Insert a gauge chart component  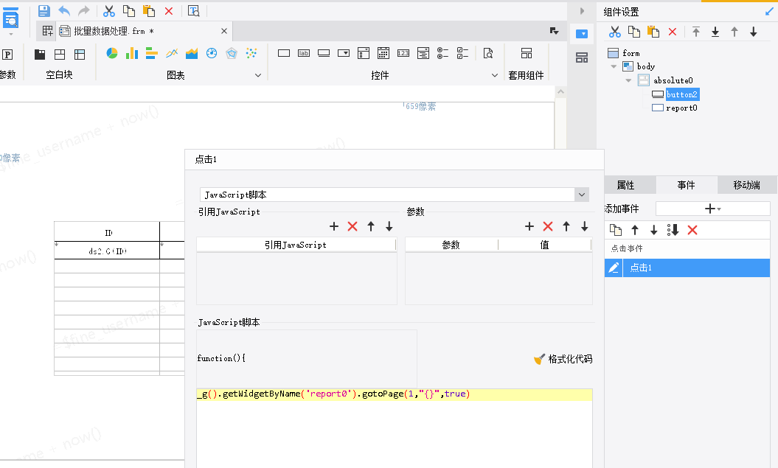click(212, 54)
